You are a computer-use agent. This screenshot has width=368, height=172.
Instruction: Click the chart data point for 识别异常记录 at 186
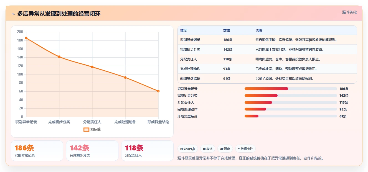click(x=26, y=38)
